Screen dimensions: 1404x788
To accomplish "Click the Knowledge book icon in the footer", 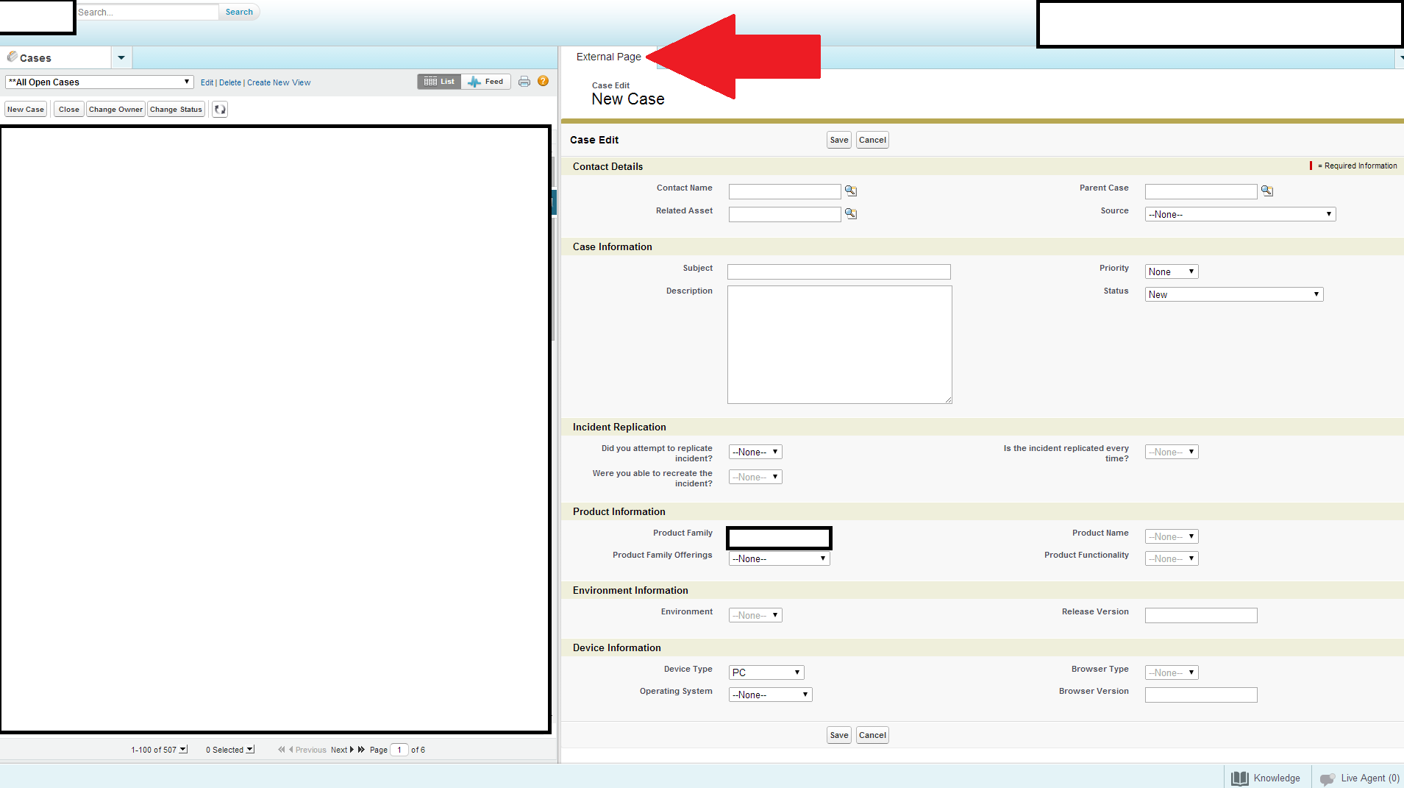I will (x=1240, y=778).
